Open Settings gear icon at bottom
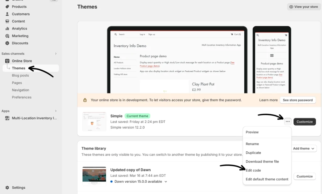This screenshot has width=322, height=194. (x=7, y=188)
